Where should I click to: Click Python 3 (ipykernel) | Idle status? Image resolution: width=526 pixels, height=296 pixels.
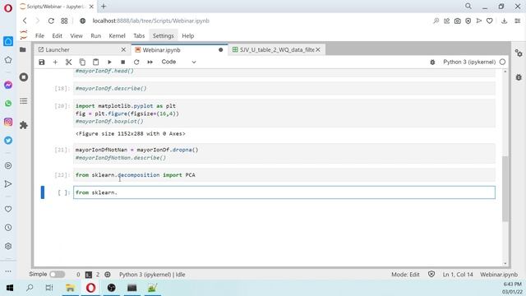(152, 275)
